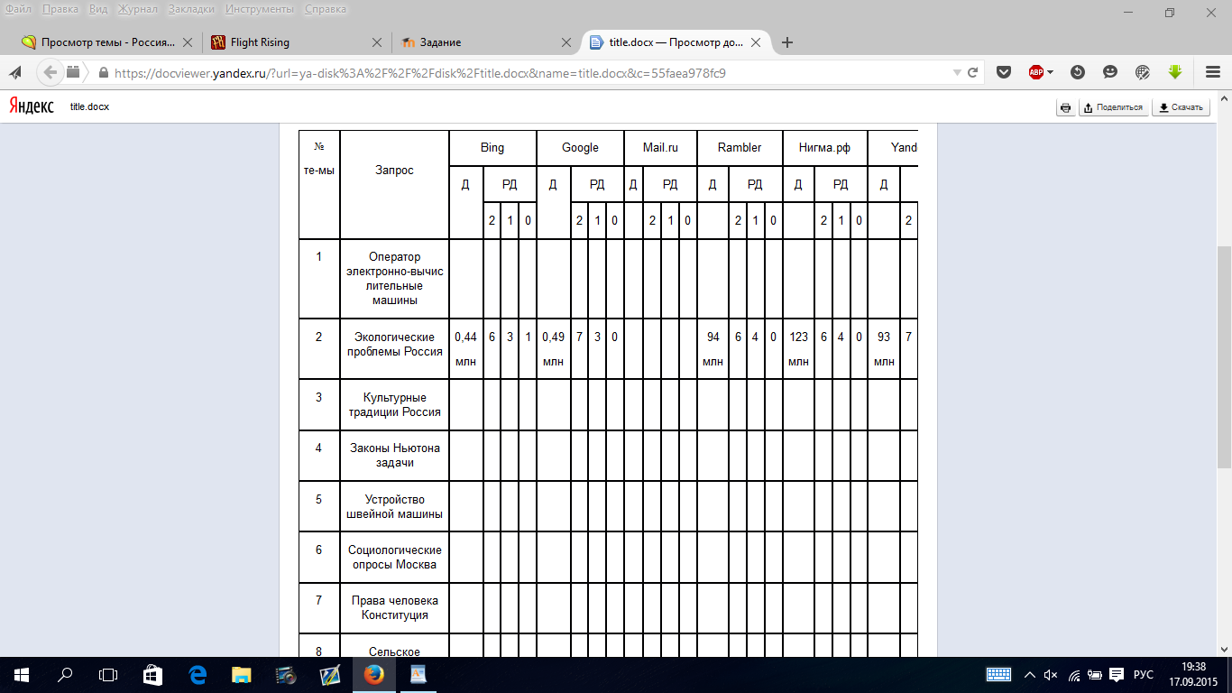Open the URL history dropdown arrow
Screen dimensions: 1232x693
click(957, 73)
